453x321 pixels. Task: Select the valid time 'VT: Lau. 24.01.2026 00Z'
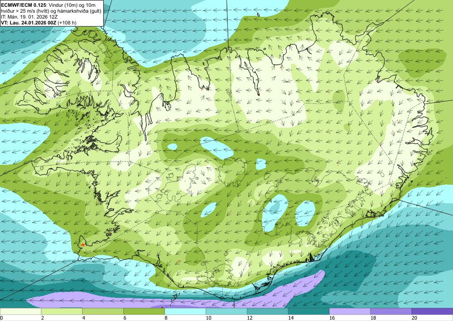29,23
